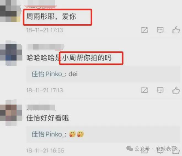Open the first commenter's blurred avatar
Viewport: 182px width, 156px height.
[x=10, y=11]
